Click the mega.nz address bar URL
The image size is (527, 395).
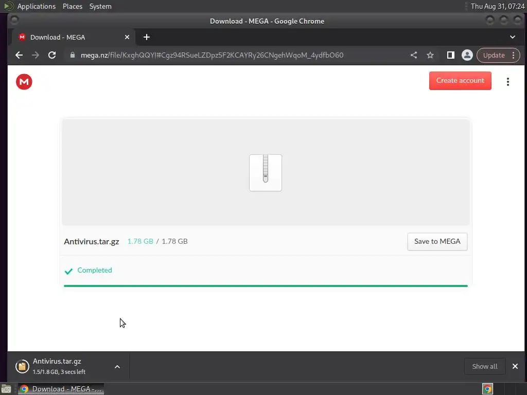(212, 55)
